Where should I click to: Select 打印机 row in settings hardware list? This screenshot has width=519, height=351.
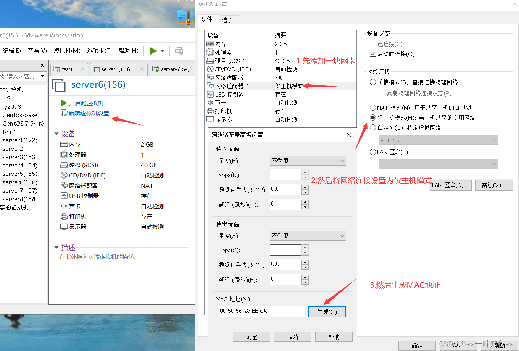pos(281,111)
